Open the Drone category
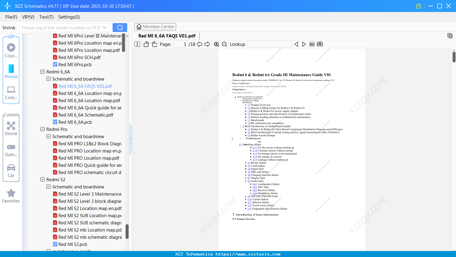 [11, 128]
